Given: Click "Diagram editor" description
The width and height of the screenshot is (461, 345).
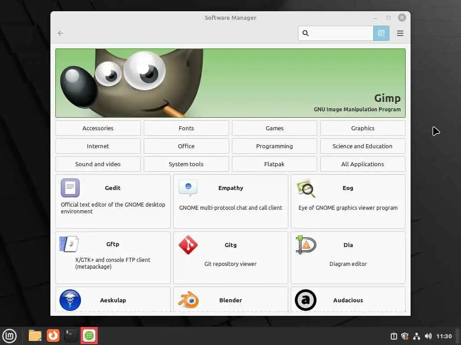Looking at the screenshot, I should pyautogui.click(x=348, y=264).
